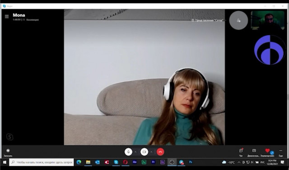289x170 pixels.
Task: Open the hamburger menu next to Mona
Action: (x=7, y=17)
